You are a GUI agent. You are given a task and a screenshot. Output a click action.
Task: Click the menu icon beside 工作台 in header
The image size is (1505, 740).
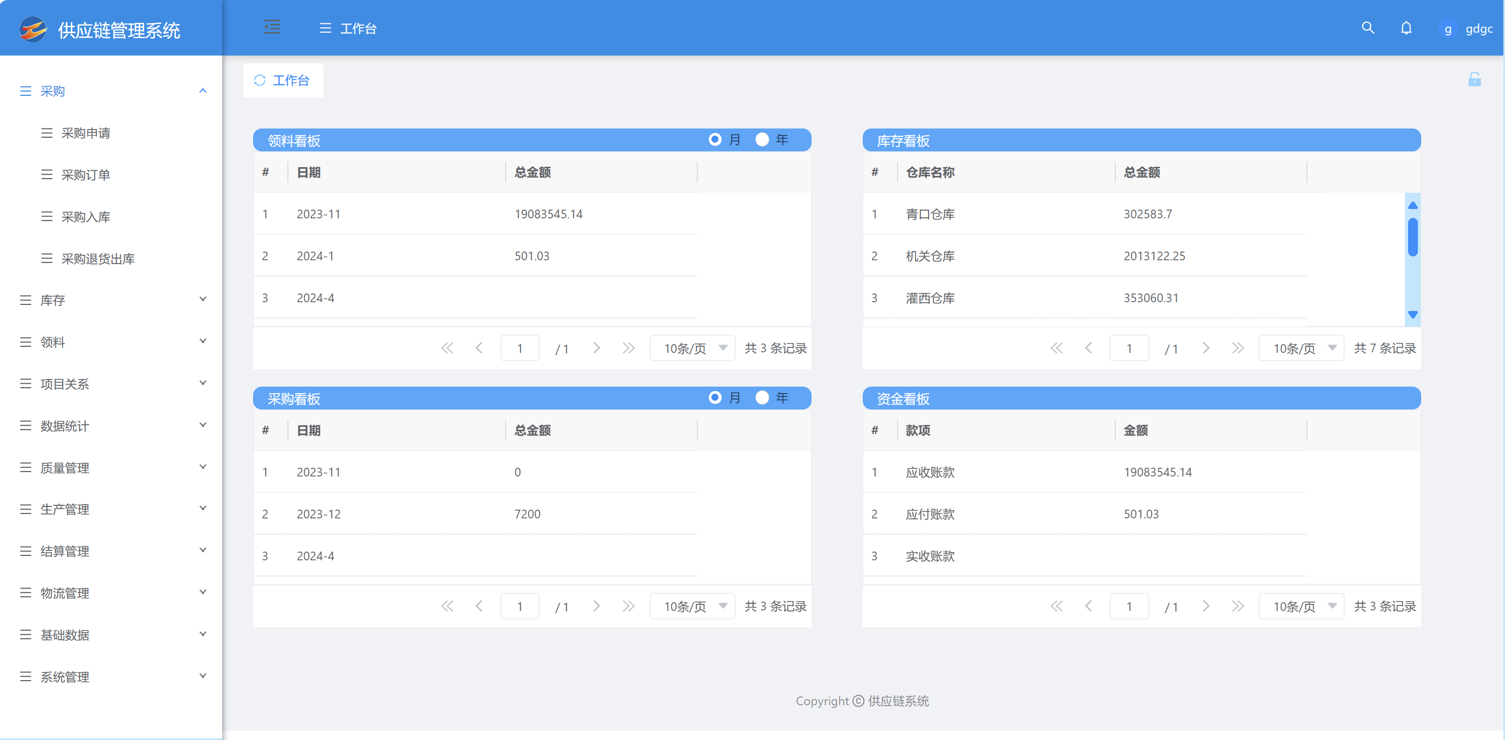[x=325, y=28]
